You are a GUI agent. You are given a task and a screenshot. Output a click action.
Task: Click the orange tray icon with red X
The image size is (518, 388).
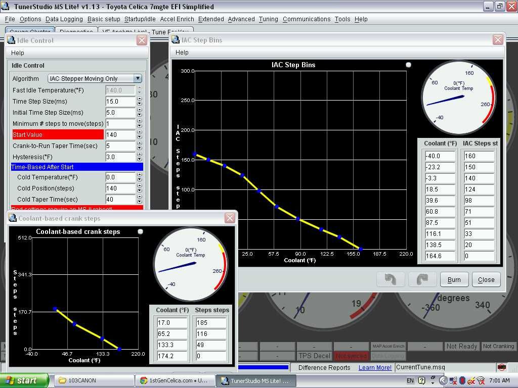click(471, 381)
